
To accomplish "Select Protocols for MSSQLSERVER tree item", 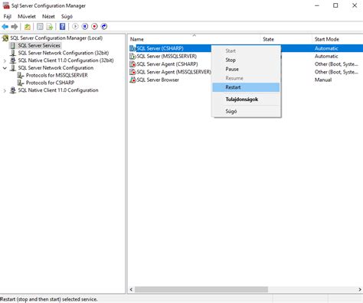I will (x=57, y=76).
